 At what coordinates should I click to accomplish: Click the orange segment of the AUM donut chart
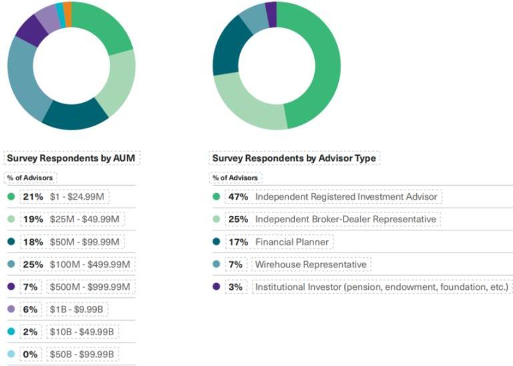67,7
